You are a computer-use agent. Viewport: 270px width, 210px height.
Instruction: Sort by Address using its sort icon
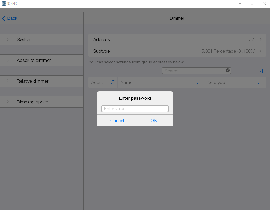click(112, 82)
